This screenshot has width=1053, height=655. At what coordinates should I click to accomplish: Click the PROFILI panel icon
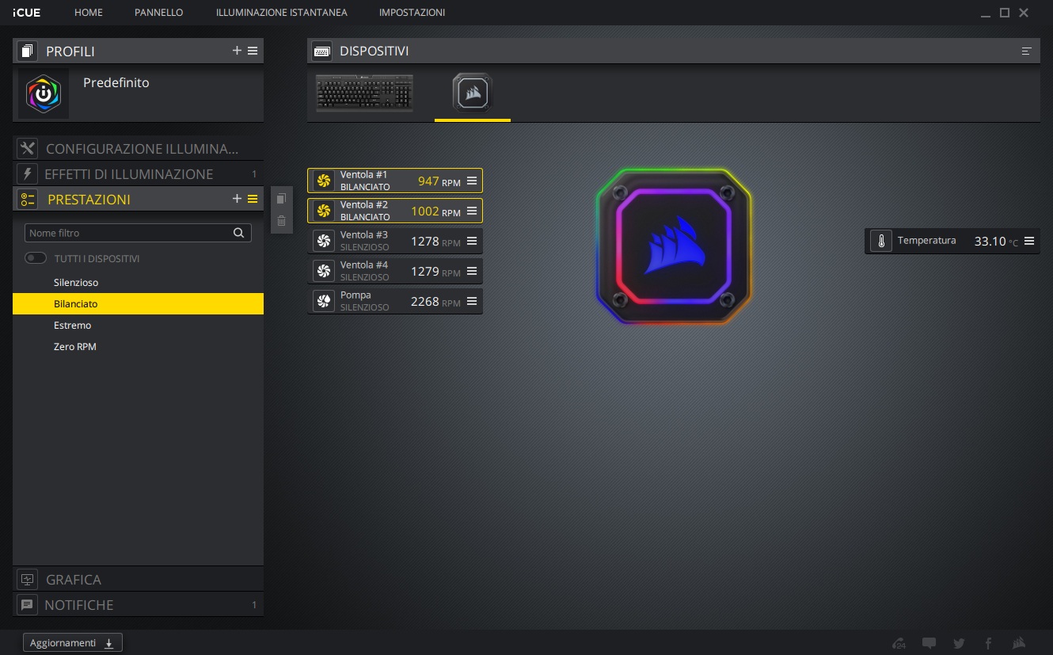coord(28,51)
